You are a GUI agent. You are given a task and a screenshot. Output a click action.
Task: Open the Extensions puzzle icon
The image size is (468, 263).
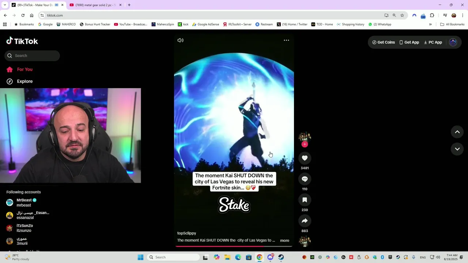(432, 15)
